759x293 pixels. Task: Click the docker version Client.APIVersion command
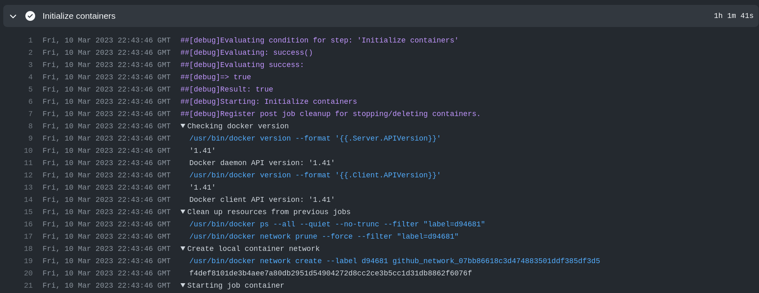(x=315, y=175)
